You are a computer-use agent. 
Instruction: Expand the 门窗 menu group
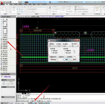[4, 25]
